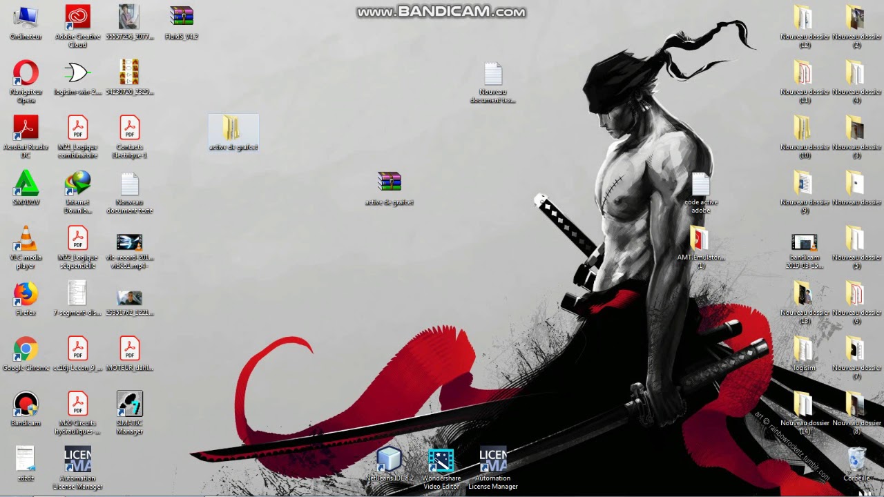Screen dimensions: 884x497
Task: Select M20 Circuits hydrauliques PDF
Action: pos(77,413)
